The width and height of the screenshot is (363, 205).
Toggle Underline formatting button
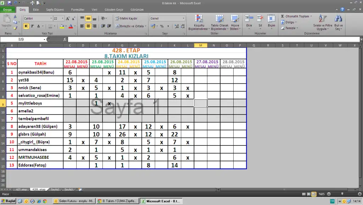38,26
